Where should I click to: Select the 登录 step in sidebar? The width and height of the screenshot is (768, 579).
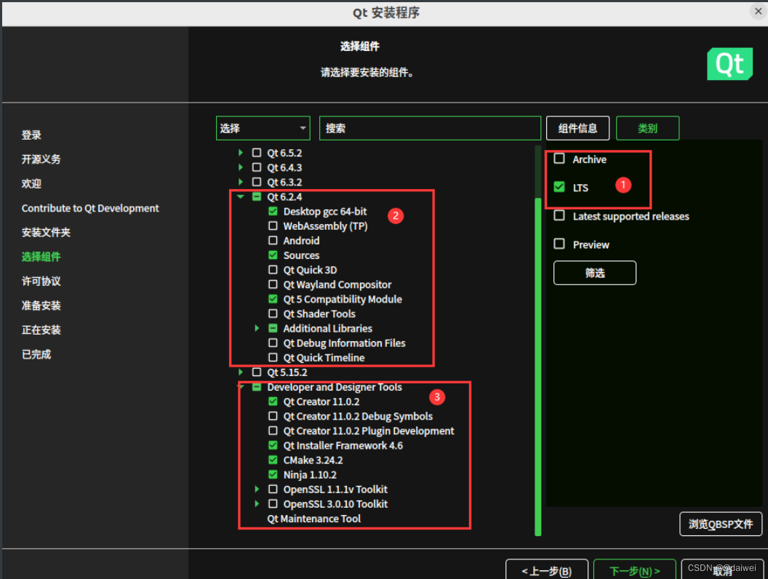[x=31, y=135]
